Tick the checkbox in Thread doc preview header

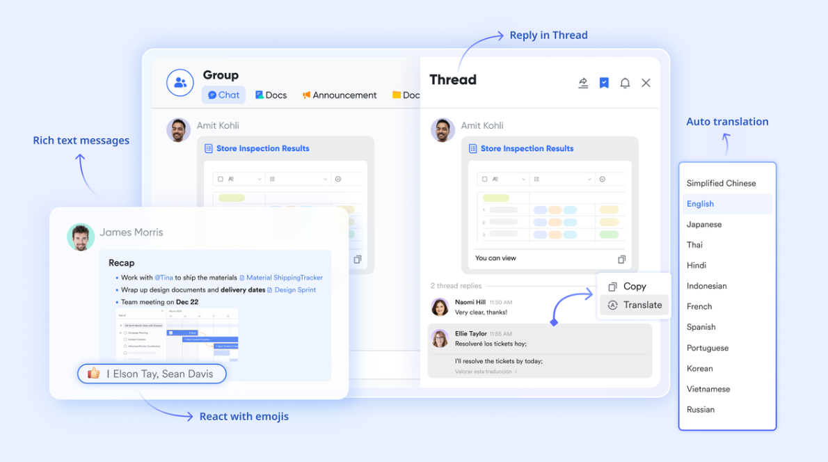click(x=485, y=179)
